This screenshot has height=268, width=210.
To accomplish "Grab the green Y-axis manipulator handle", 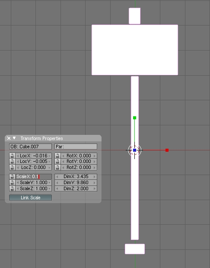I will tap(134, 118).
